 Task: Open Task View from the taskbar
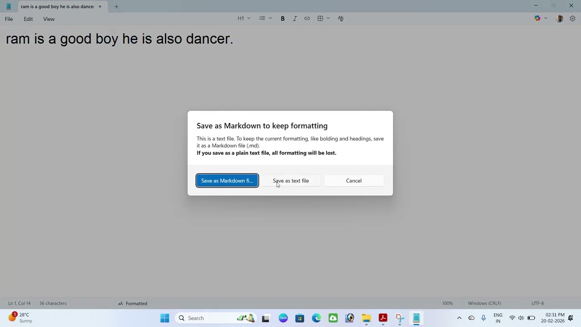click(266, 318)
